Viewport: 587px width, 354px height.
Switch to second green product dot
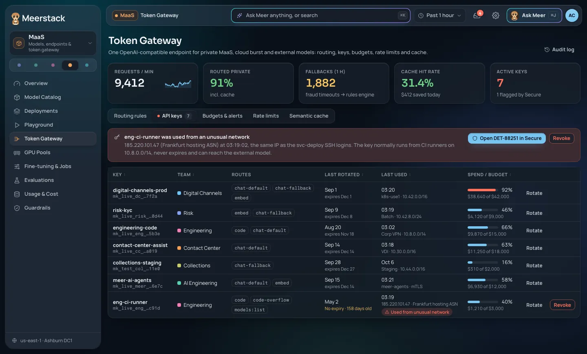[x=36, y=65]
